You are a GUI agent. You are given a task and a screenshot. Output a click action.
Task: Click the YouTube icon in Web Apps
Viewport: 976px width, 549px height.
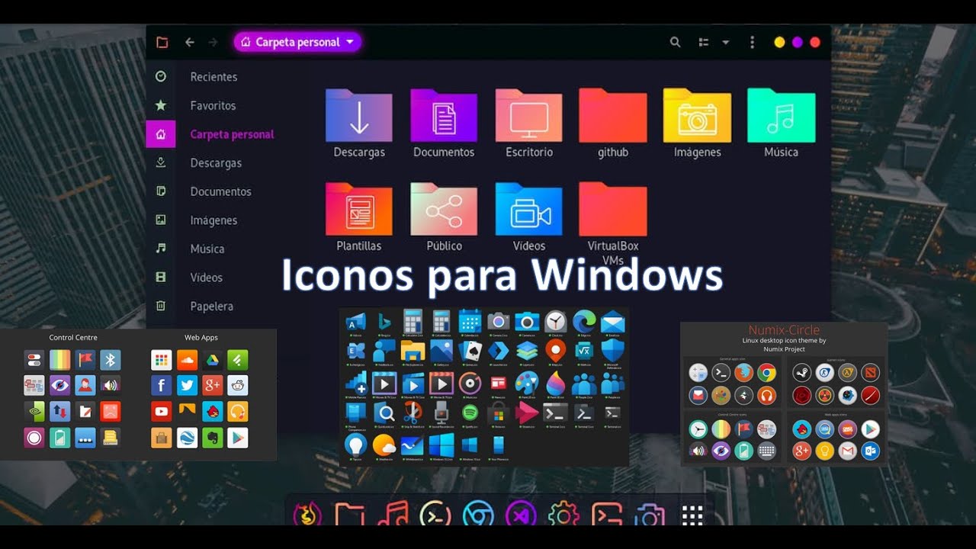(161, 412)
